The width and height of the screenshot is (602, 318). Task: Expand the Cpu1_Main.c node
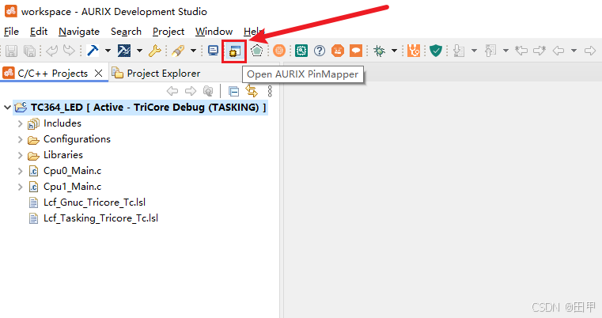point(21,187)
